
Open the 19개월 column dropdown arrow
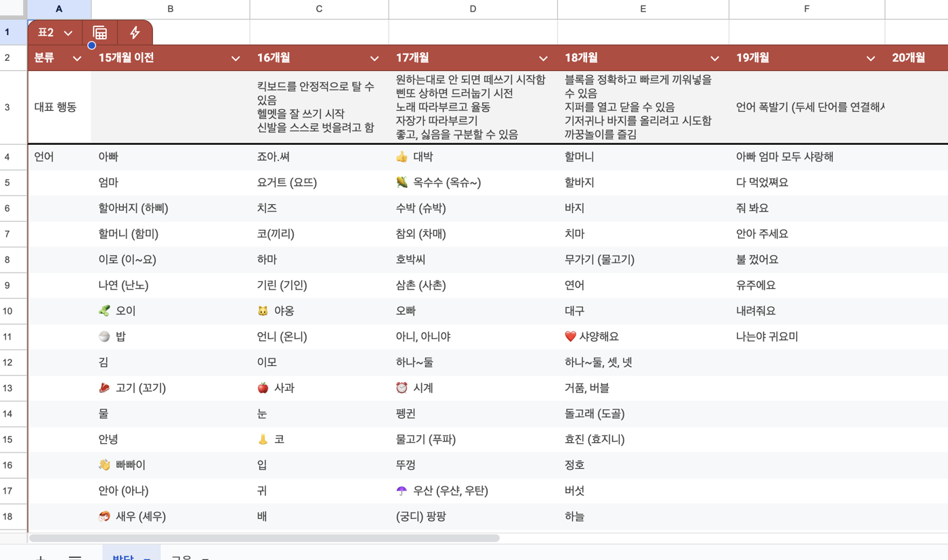[x=870, y=59]
